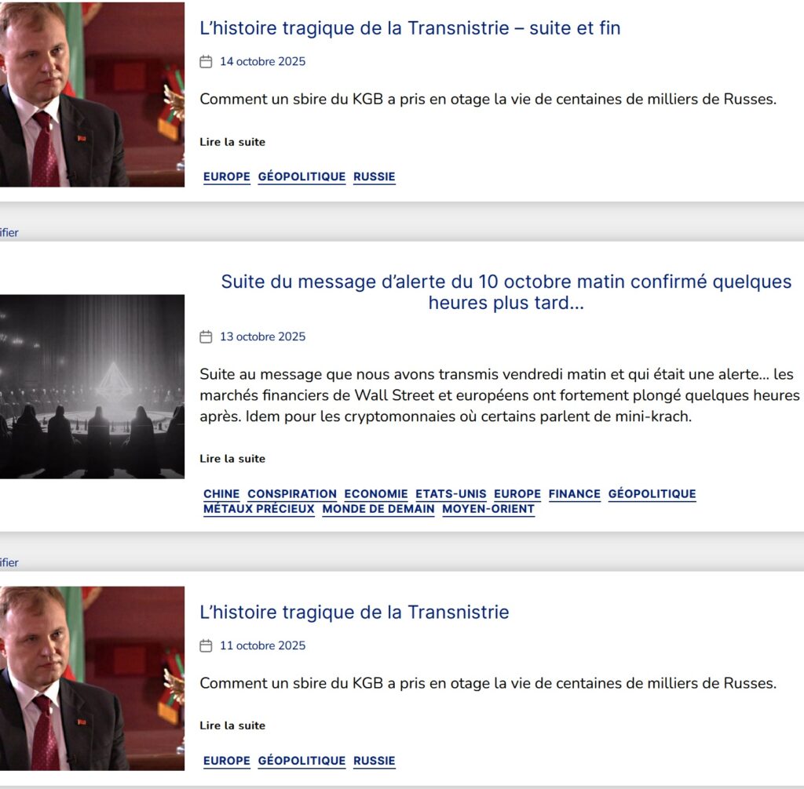Click the GÉOPOLITIQUE tag of the last article
Screen dimensions: 804x789
tap(301, 760)
